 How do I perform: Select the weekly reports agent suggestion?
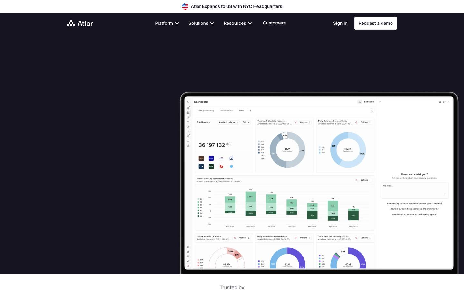pyautogui.click(x=414, y=214)
